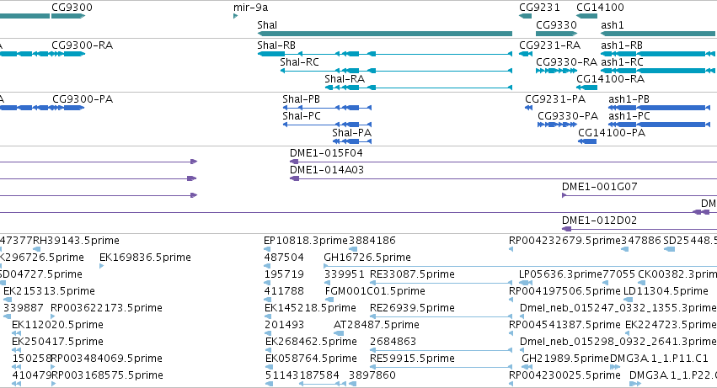Select the RP003168575.5prime EST label
Image resolution: width=717 pixels, height=388 pixels.
click(108, 375)
